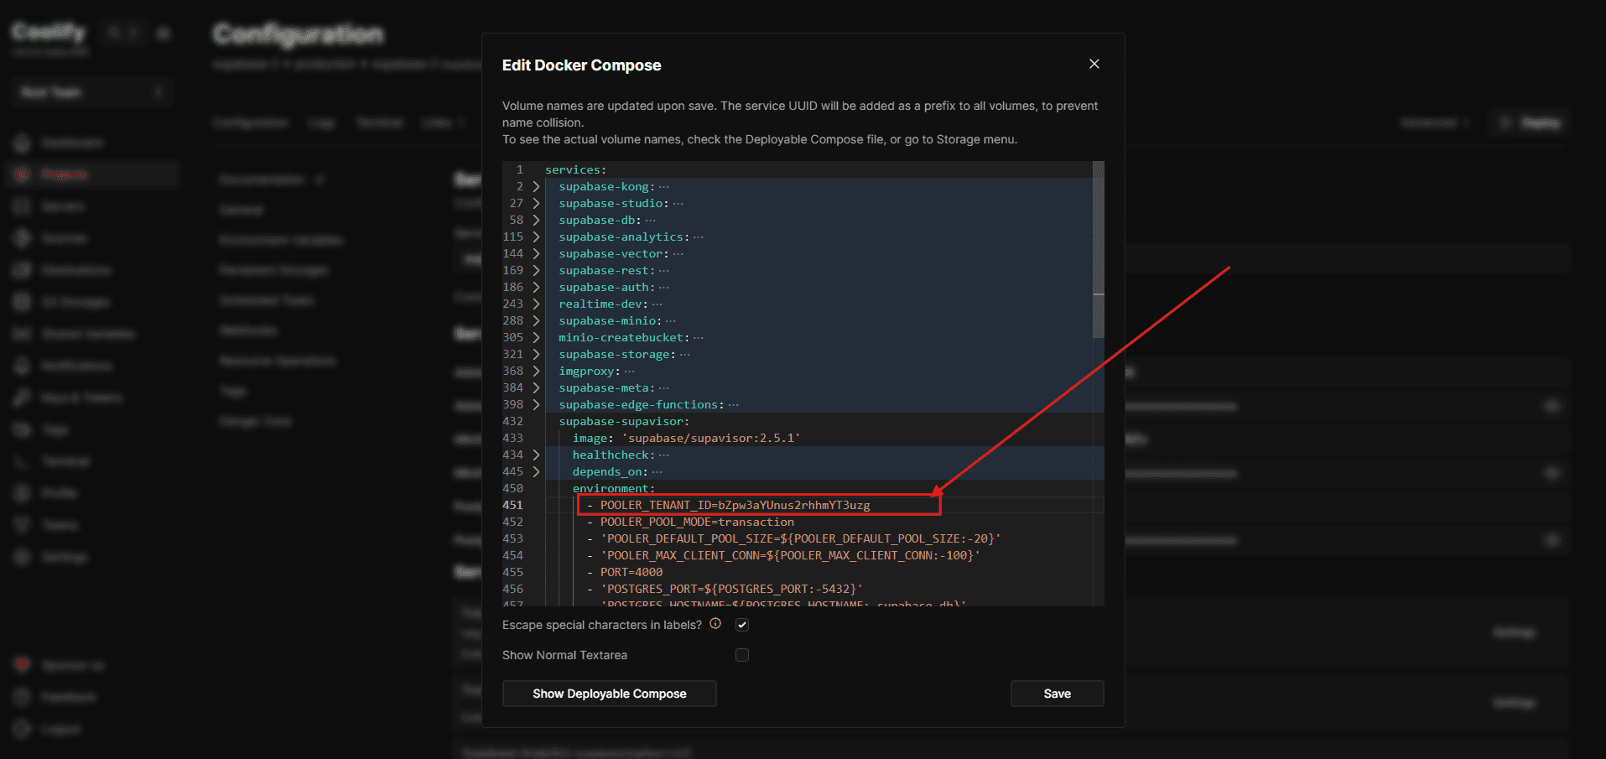Save the Docker Compose changes
This screenshot has width=1606, height=759.
pos(1057,694)
